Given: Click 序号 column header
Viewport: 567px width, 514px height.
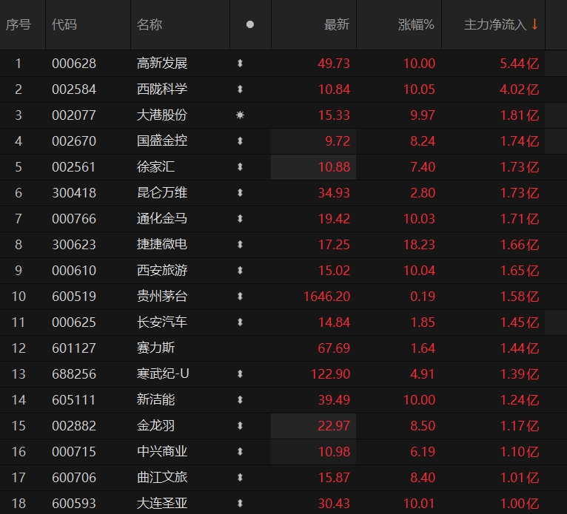Looking at the screenshot, I should coord(19,24).
